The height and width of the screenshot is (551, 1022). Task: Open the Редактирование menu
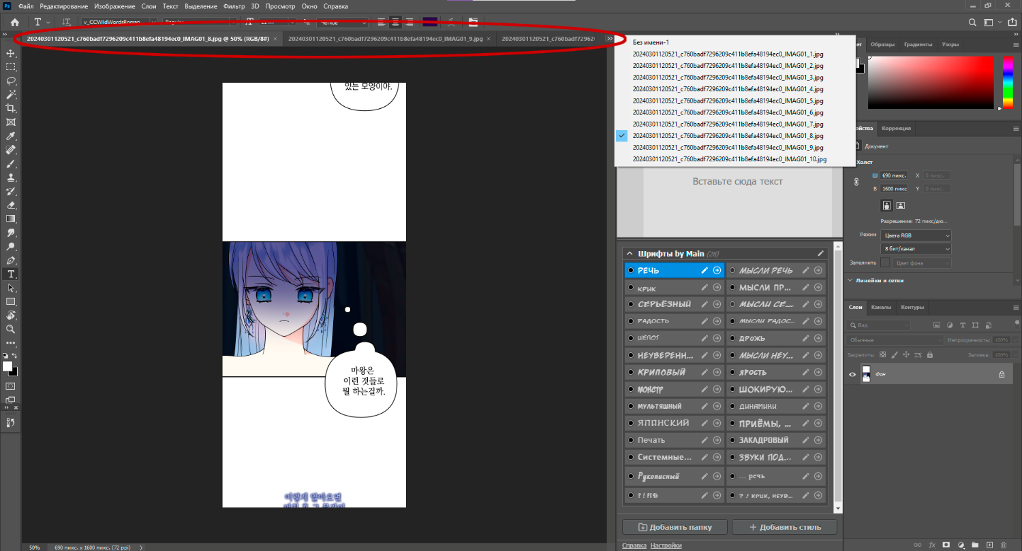(x=64, y=6)
